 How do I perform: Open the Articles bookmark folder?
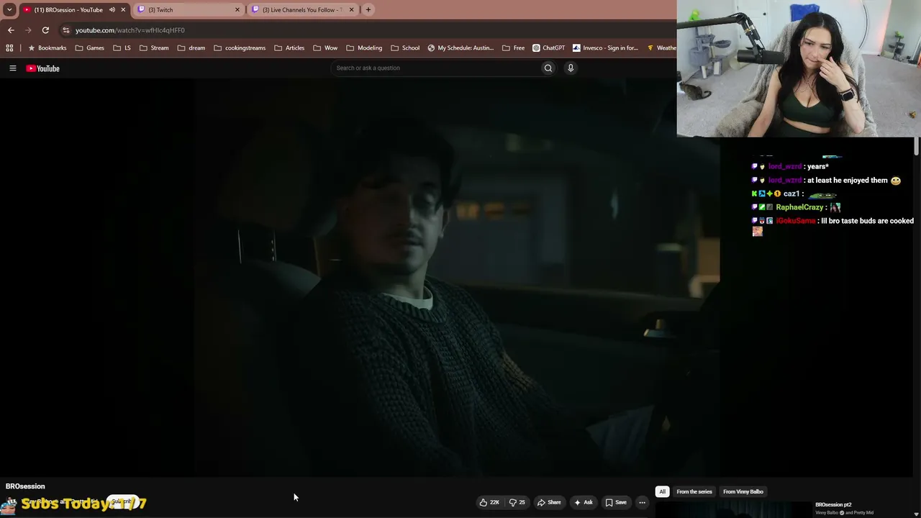pyautogui.click(x=289, y=48)
